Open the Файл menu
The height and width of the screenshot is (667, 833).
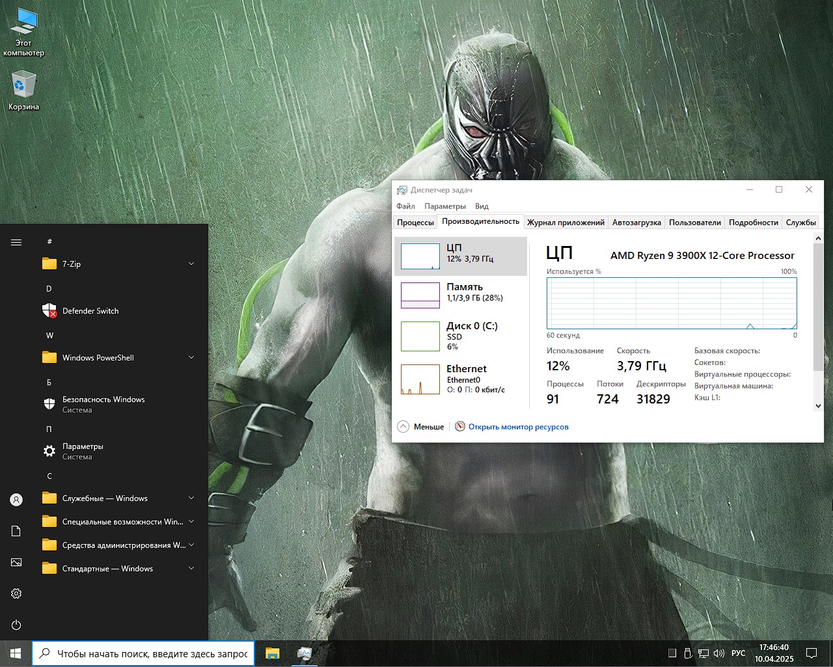[405, 206]
